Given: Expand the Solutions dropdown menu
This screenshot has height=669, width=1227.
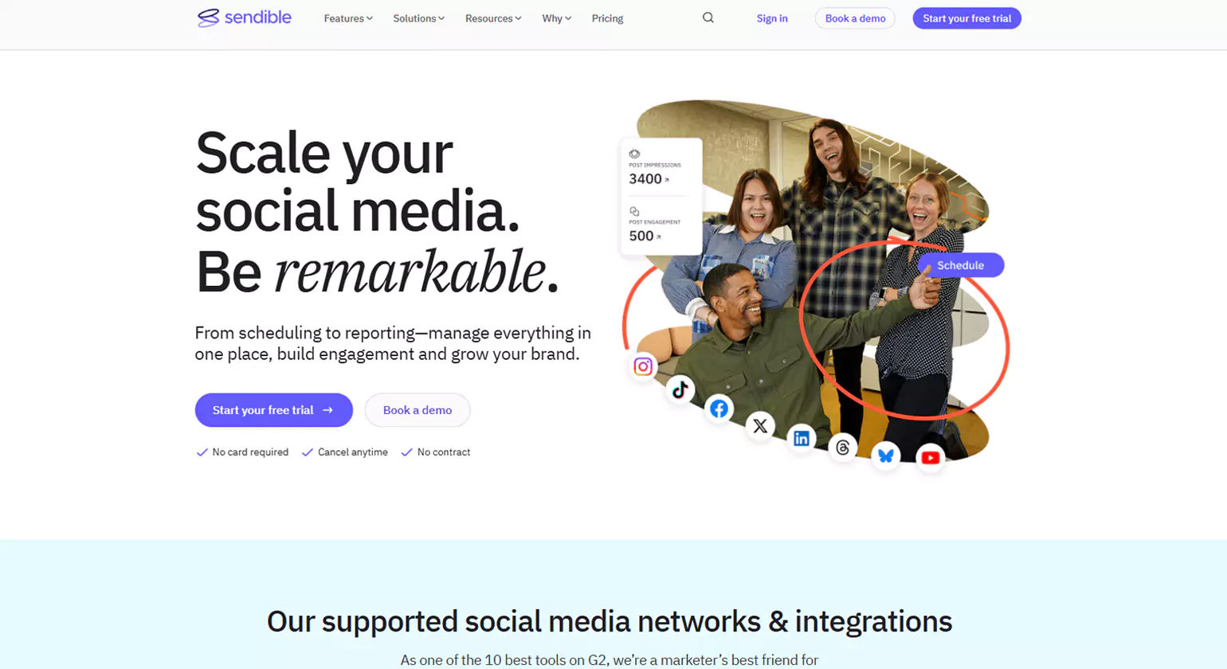Looking at the screenshot, I should click(418, 18).
